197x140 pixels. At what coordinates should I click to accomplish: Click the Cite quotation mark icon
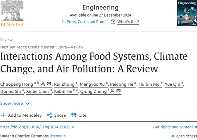[x=74, y=115]
